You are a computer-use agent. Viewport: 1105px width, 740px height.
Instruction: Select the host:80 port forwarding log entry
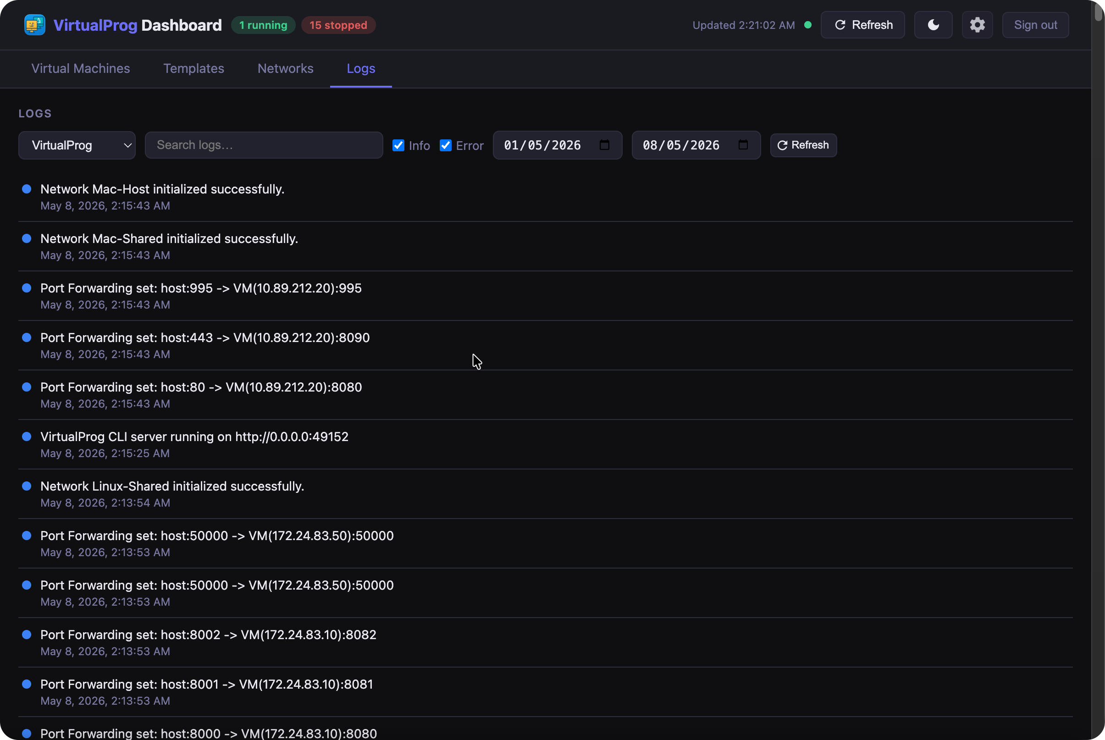point(546,396)
